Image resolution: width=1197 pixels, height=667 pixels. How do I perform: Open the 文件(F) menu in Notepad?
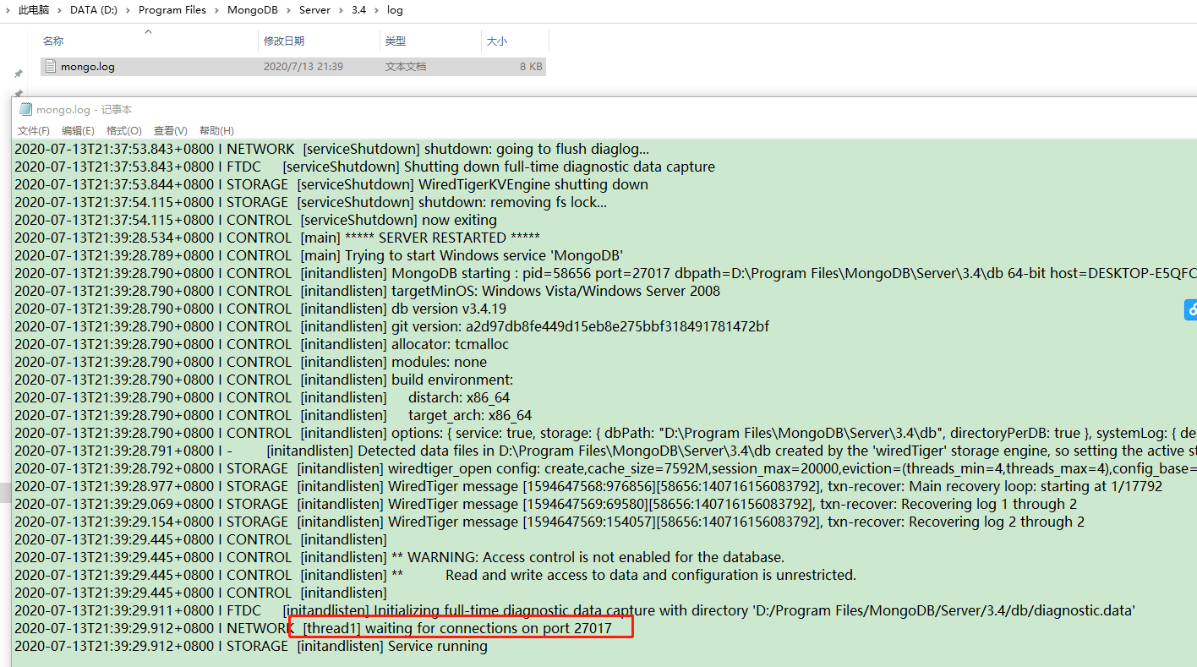point(33,130)
